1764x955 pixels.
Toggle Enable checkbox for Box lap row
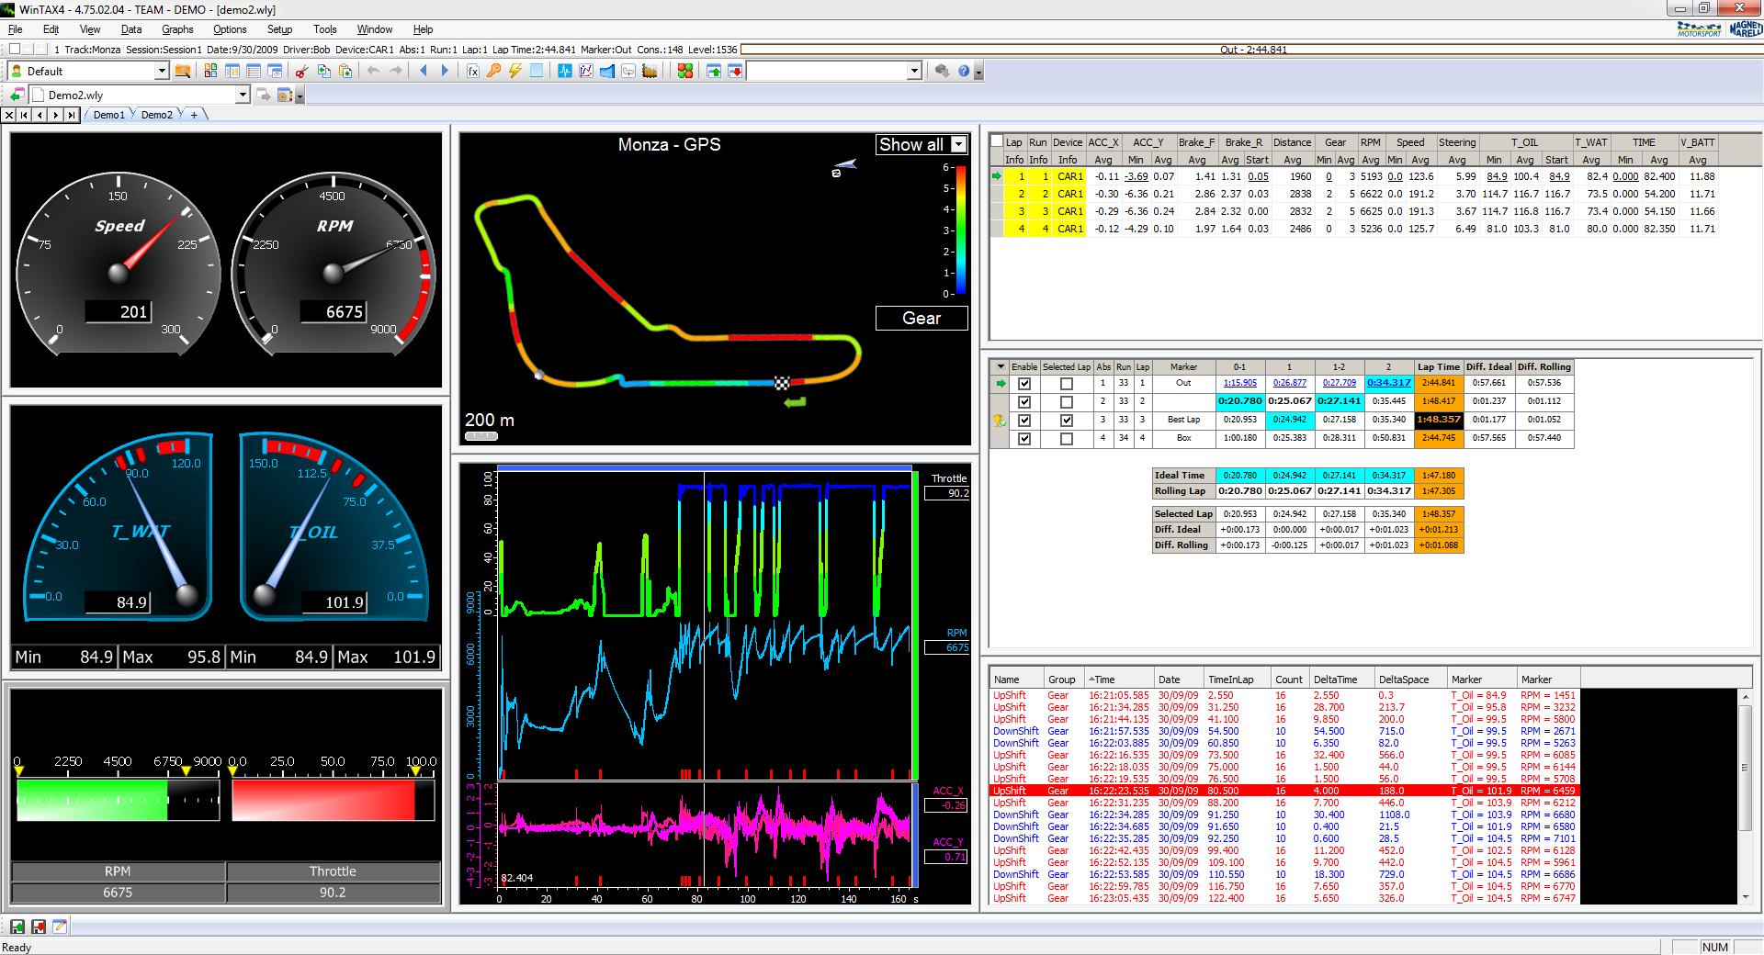coord(1024,439)
